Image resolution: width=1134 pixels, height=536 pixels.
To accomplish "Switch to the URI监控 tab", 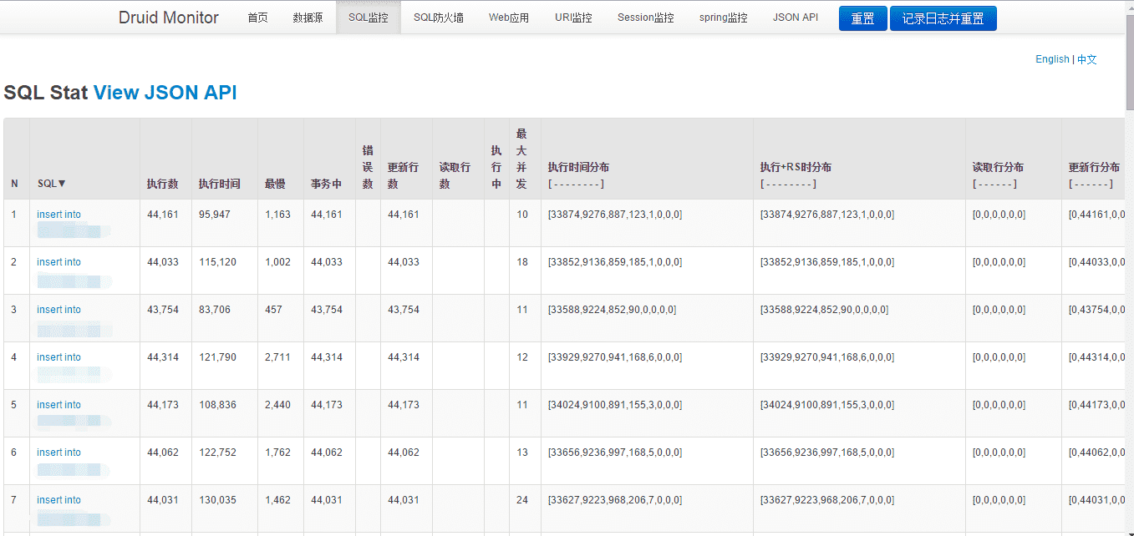I will [x=572, y=17].
